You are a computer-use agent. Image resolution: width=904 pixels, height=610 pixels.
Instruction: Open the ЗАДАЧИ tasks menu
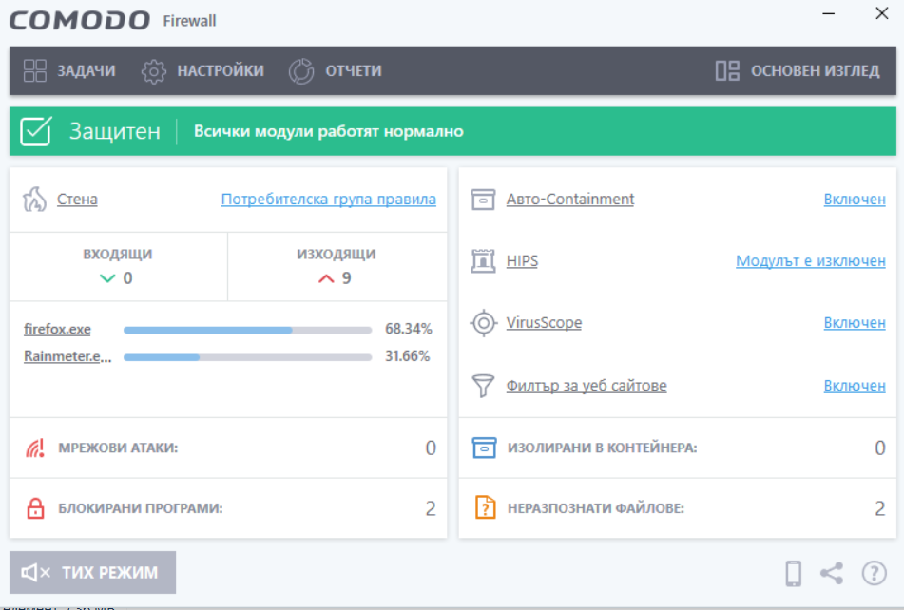coord(69,71)
